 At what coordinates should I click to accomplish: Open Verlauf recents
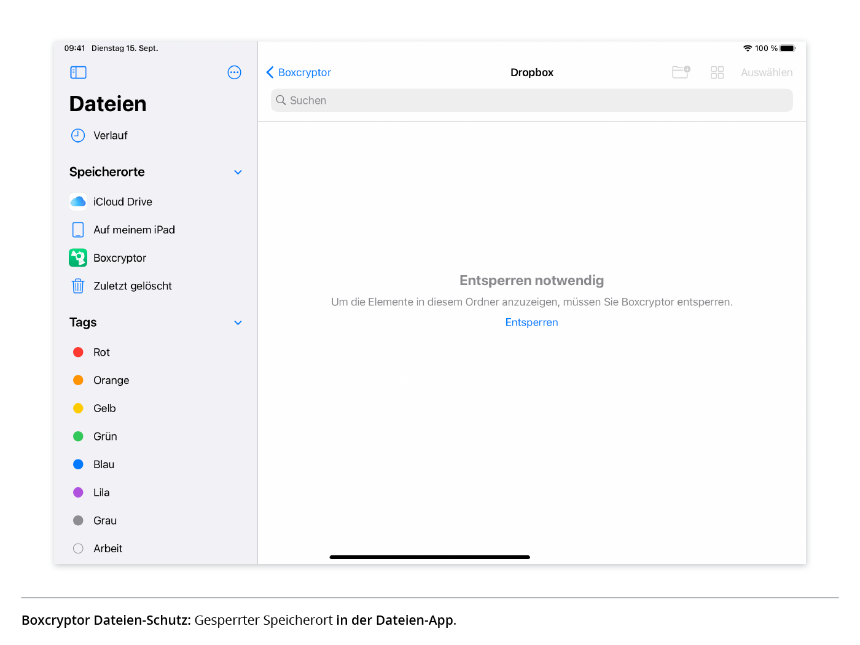coord(111,135)
